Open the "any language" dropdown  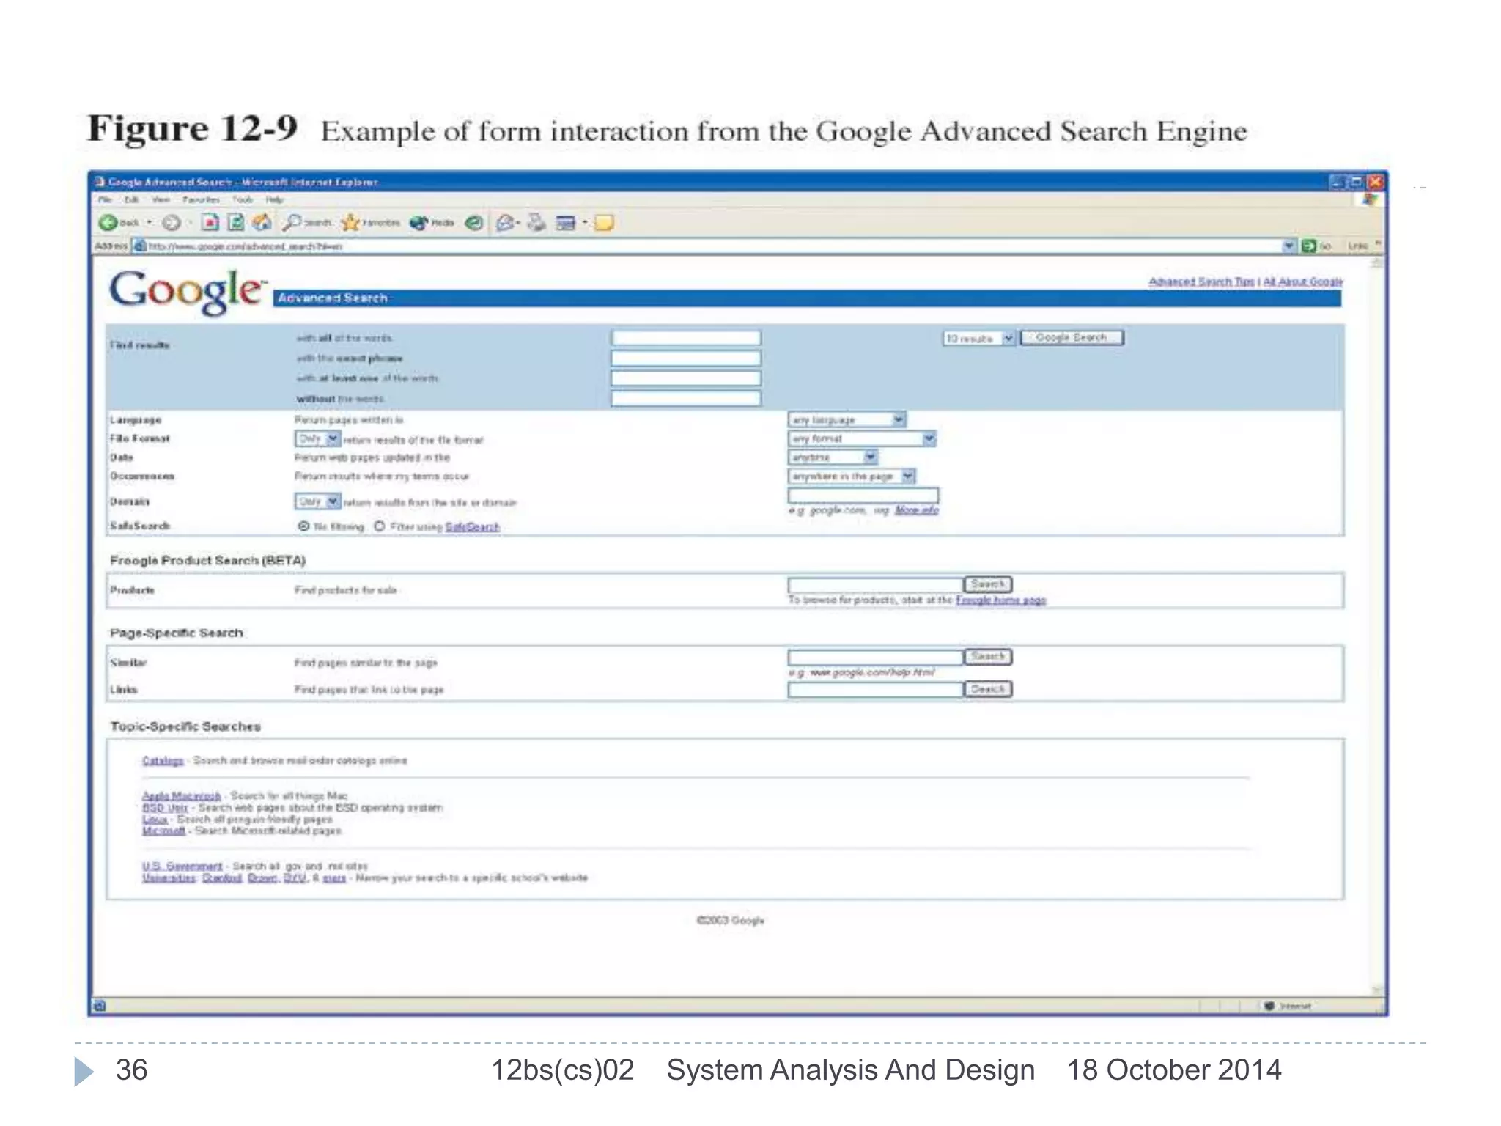(x=847, y=419)
